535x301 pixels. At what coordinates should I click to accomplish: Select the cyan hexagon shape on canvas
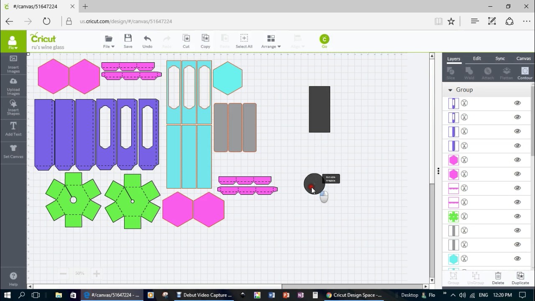coord(228,78)
